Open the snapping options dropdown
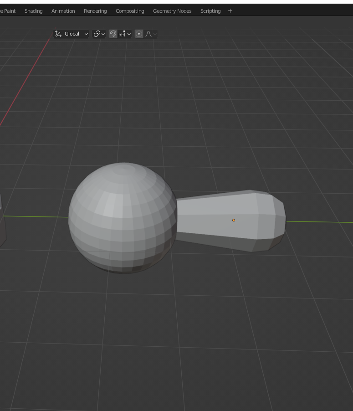 pos(124,34)
